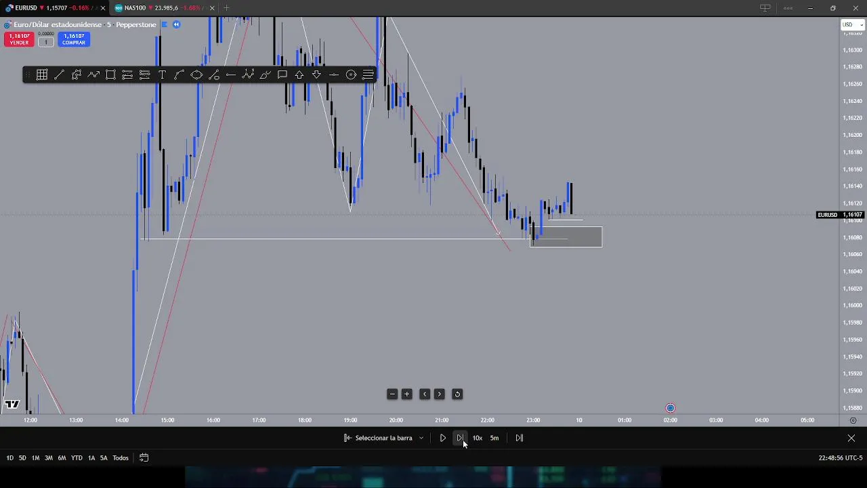This screenshot has width=867, height=488.
Task: Open the drawing toolbar more-options menu
Action: pyautogui.click(x=368, y=75)
